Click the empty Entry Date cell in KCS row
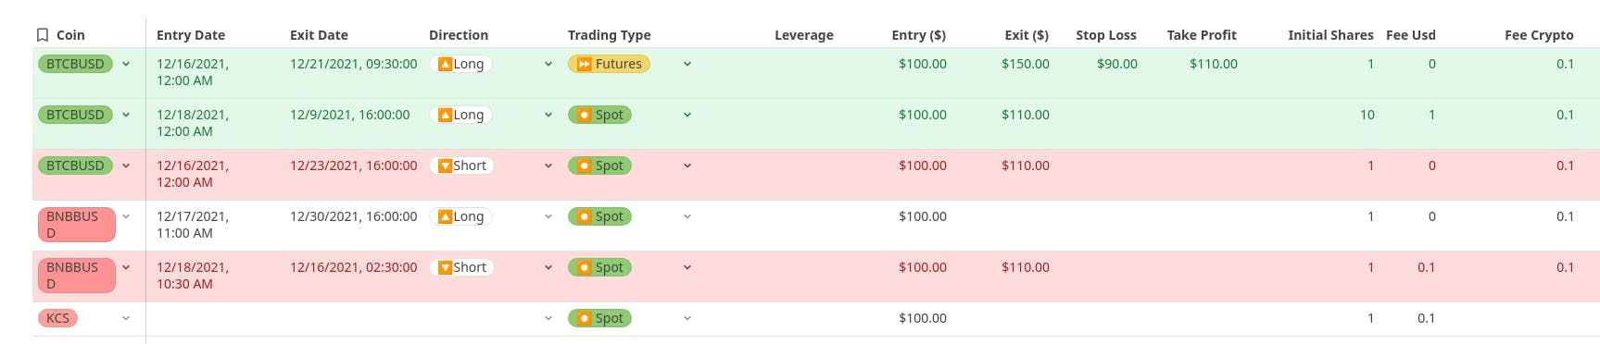Viewport: 1600px width, 344px height. pos(213,318)
